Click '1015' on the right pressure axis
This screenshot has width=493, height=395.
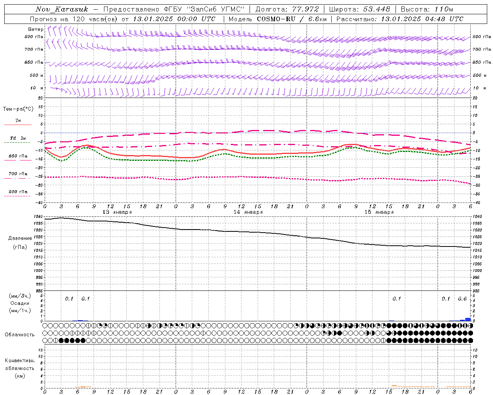[x=477, y=250]
